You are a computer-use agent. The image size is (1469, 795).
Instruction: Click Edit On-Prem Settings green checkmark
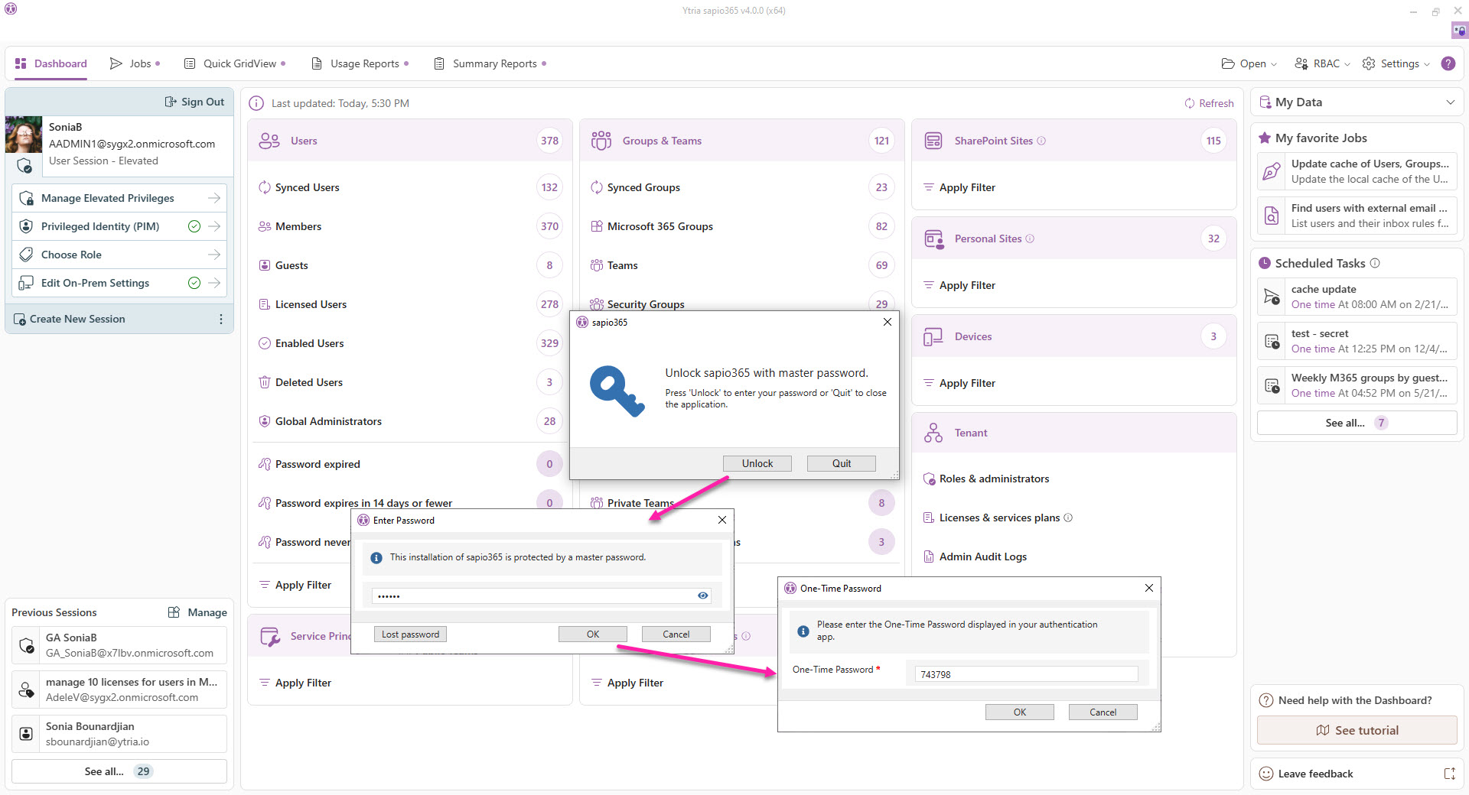tap(194, 283)
